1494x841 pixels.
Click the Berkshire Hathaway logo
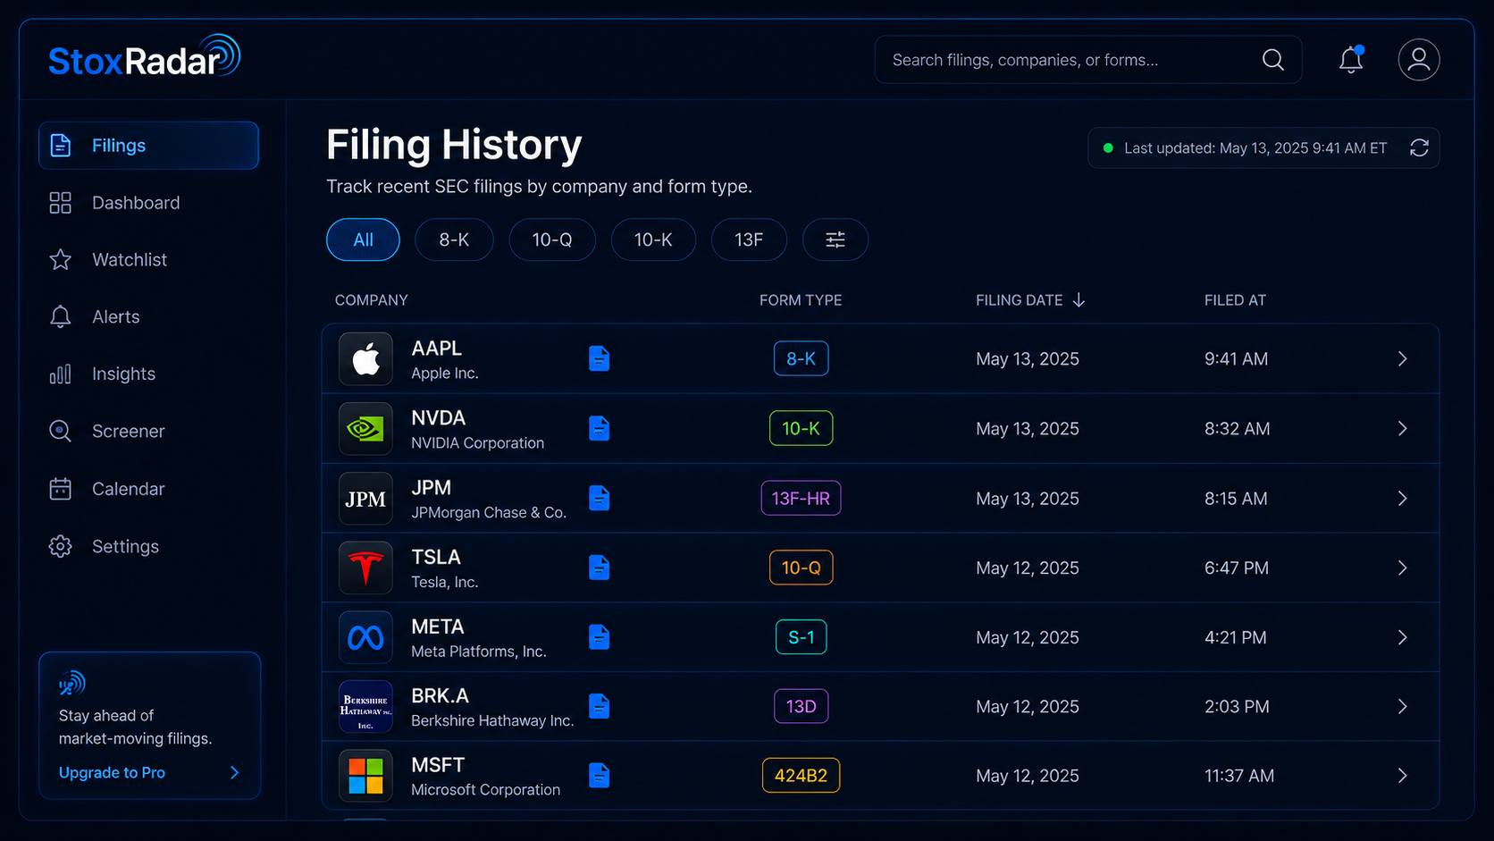(x=365, y=706)
